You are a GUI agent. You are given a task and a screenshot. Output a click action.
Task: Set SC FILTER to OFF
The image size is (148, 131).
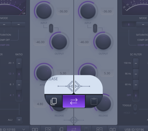[x=136, y=95]
